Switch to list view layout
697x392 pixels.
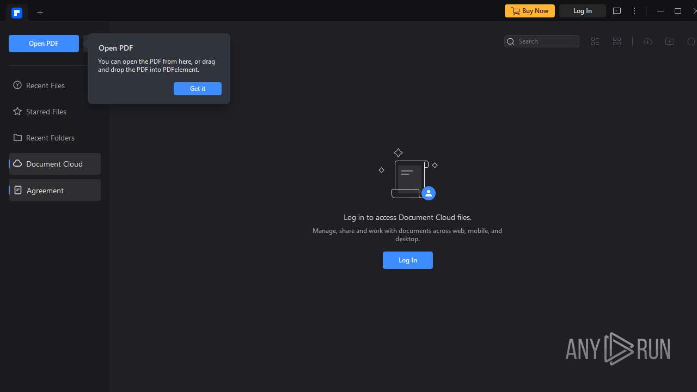pyautogui.click(x=595, y=41)
